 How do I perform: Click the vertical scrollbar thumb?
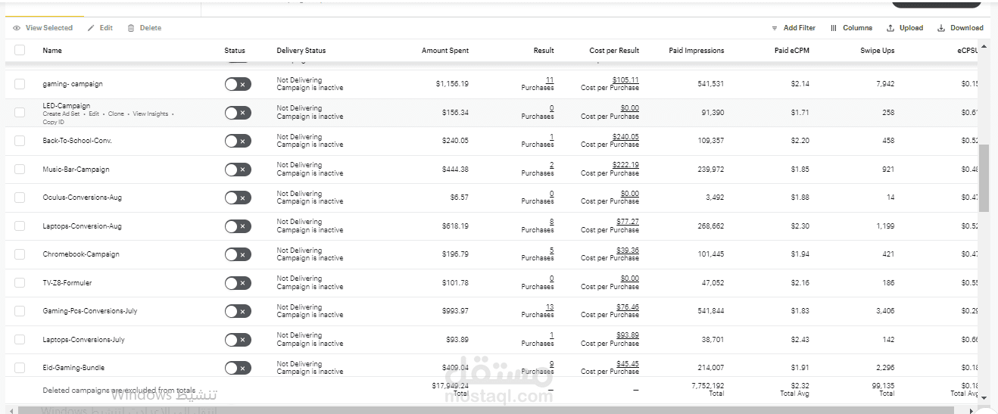coord(984,178)
